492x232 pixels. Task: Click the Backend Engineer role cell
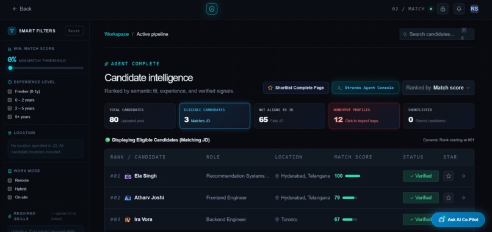[226, 219]
